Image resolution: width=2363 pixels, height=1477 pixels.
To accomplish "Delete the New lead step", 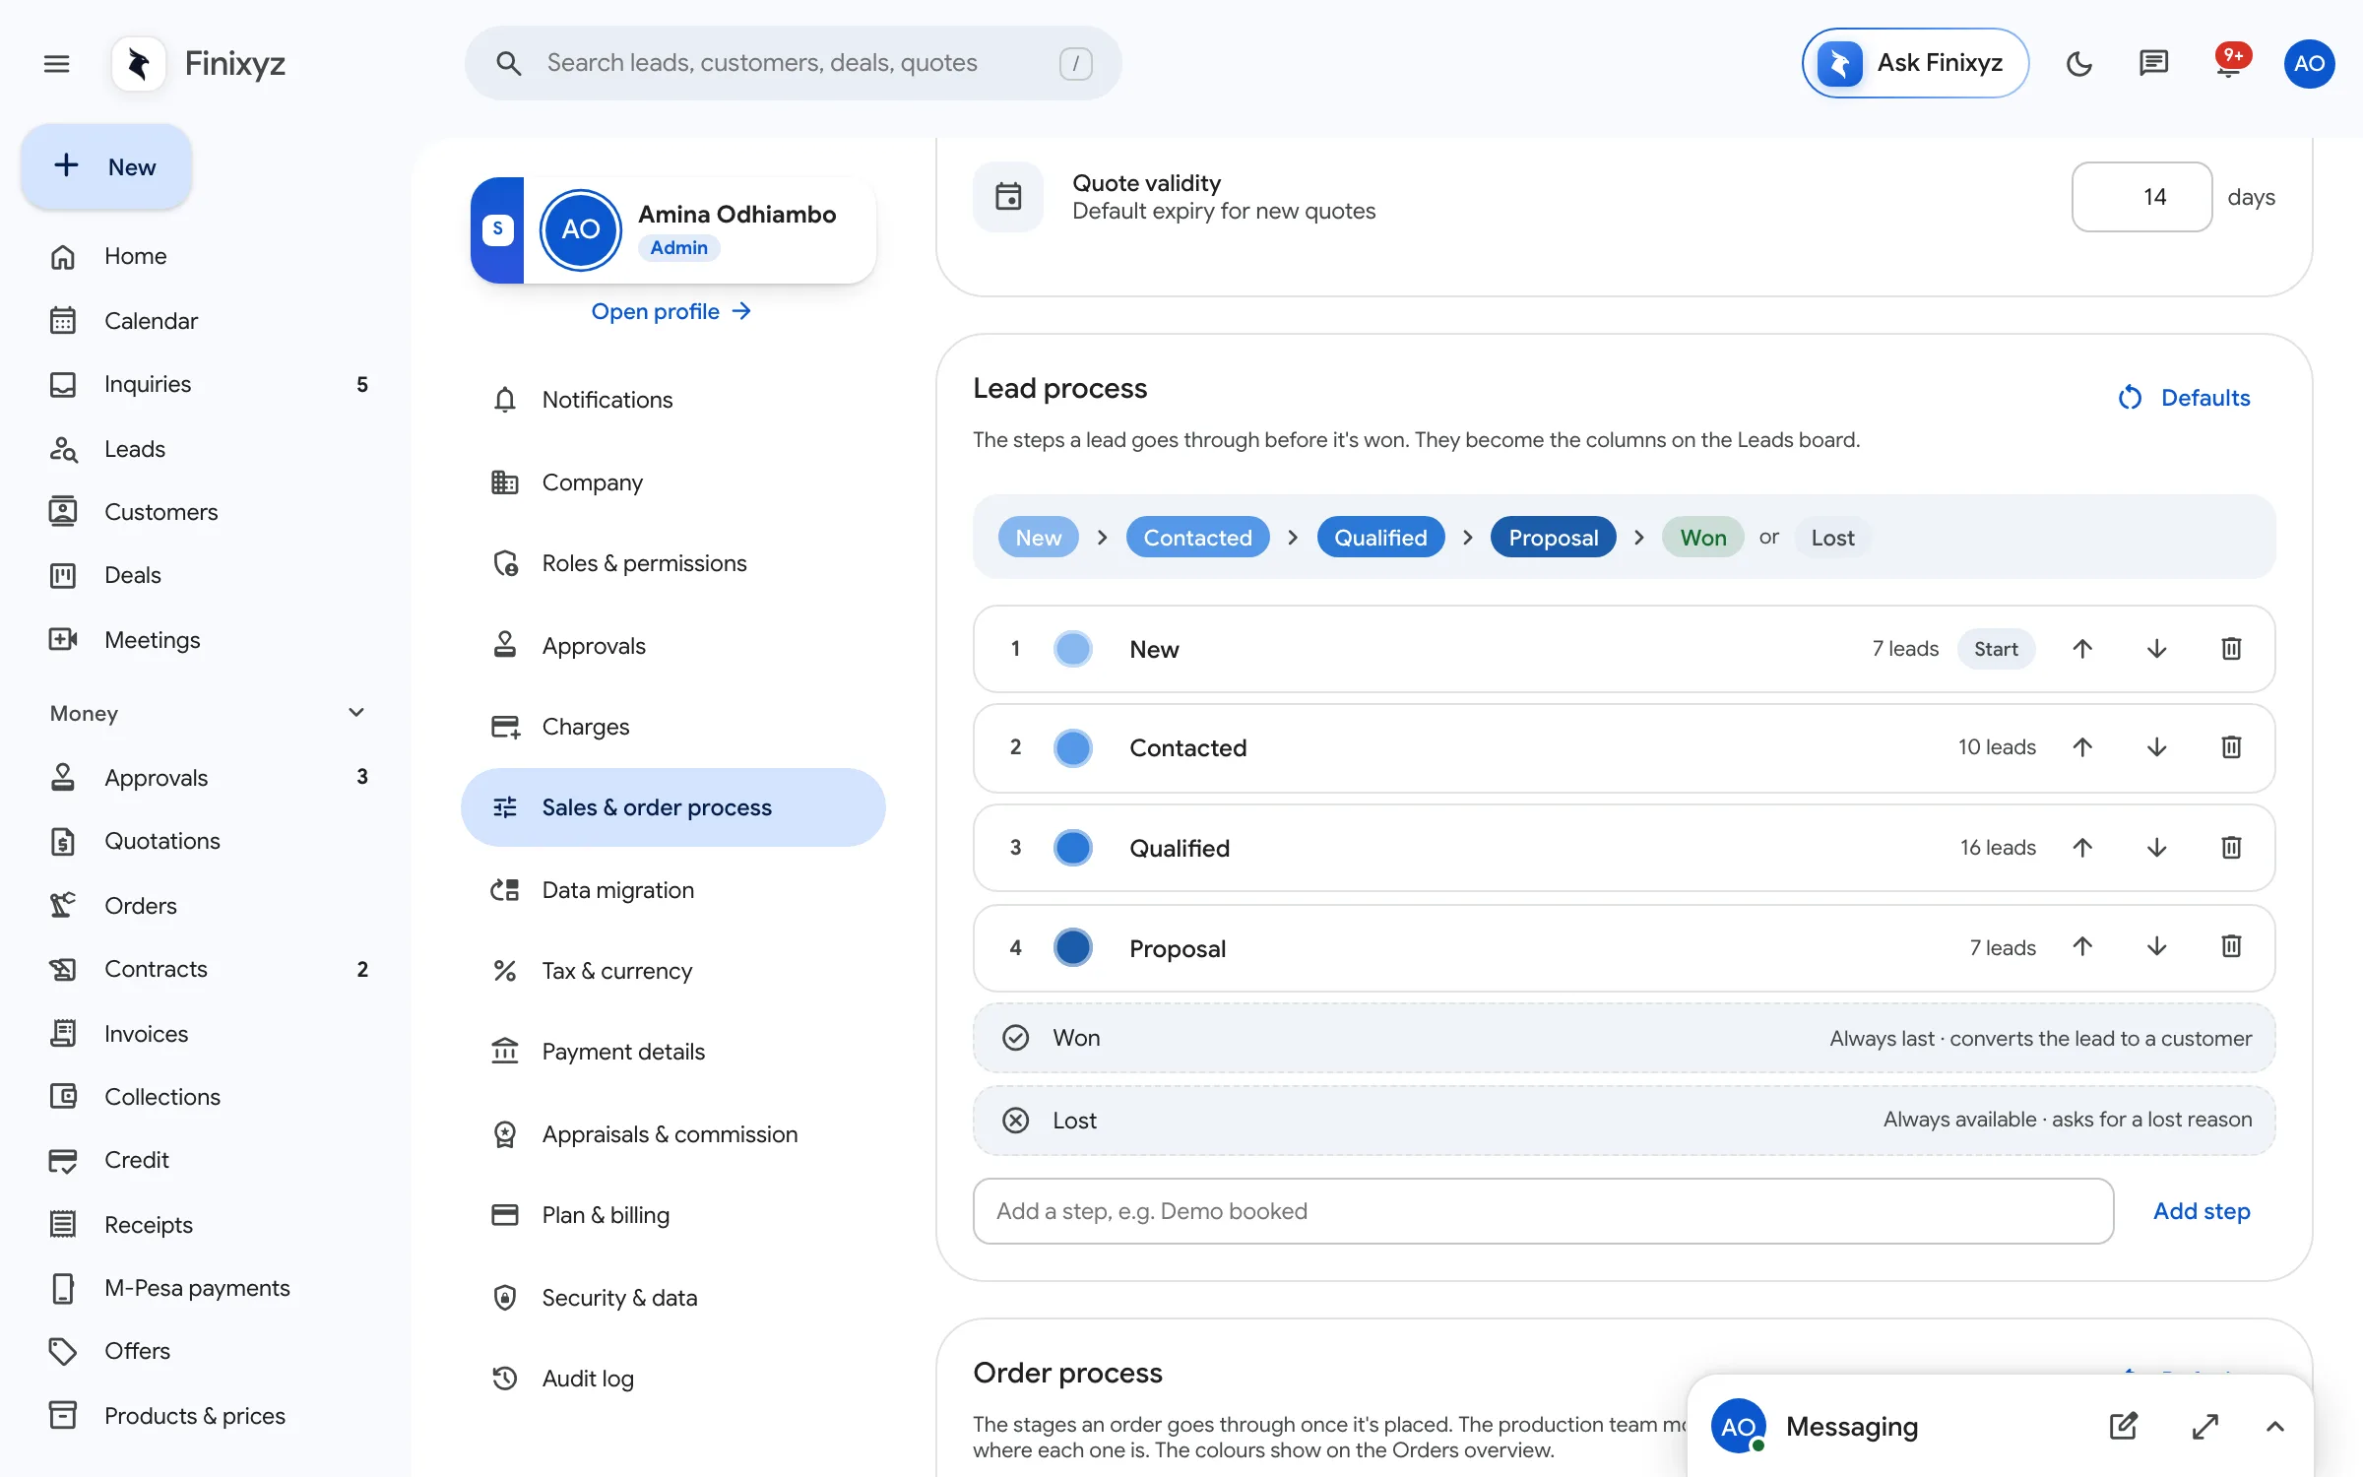I will (2231, 649).
